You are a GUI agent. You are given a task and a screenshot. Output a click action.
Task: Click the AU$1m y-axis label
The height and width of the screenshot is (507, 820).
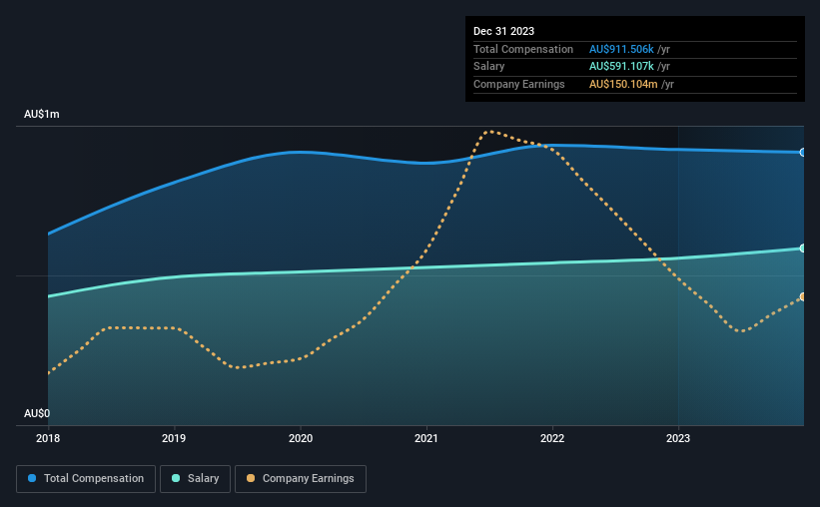click(x=42, y=114)
